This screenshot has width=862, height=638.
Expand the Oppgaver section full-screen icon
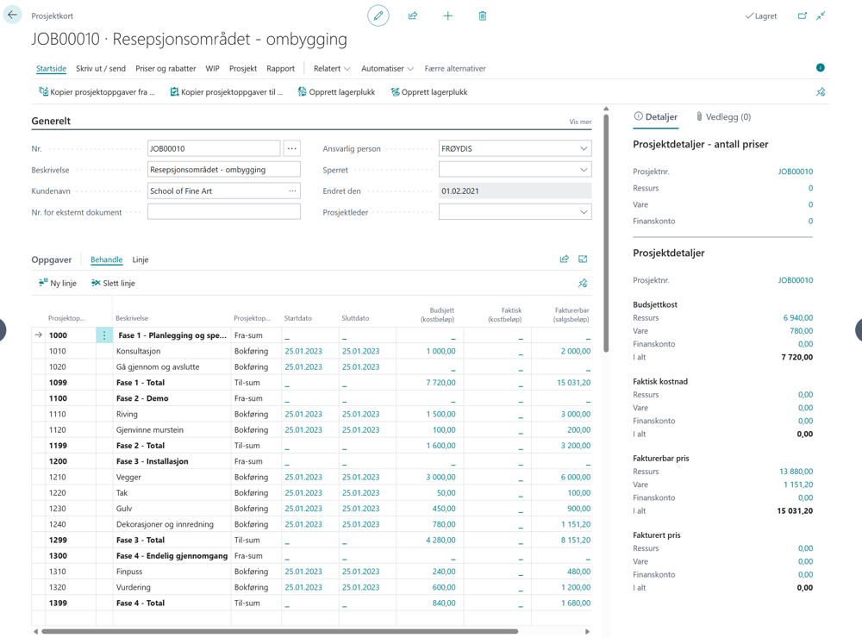click(583, 259)
